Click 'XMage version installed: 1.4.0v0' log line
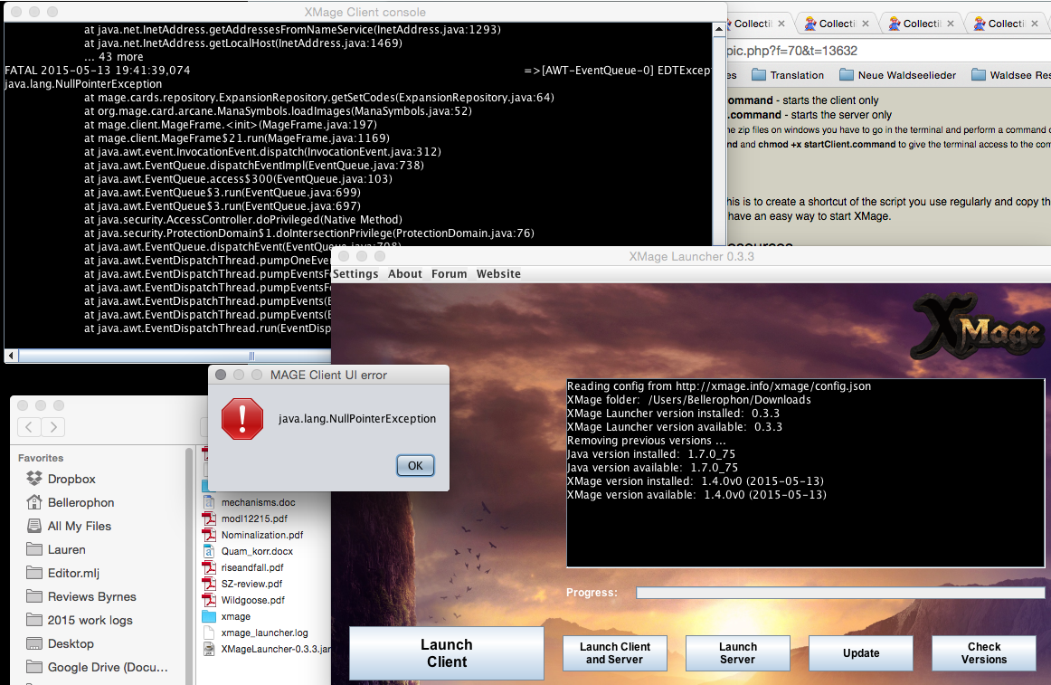1051x685 pixels. click(695, 481)
